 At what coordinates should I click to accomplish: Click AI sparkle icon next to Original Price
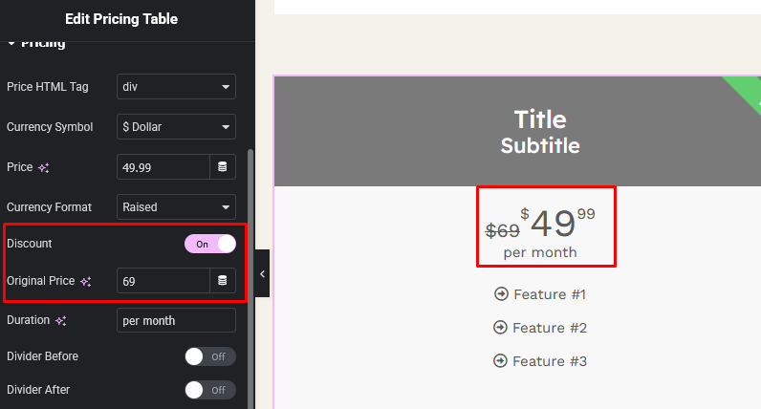86,281
